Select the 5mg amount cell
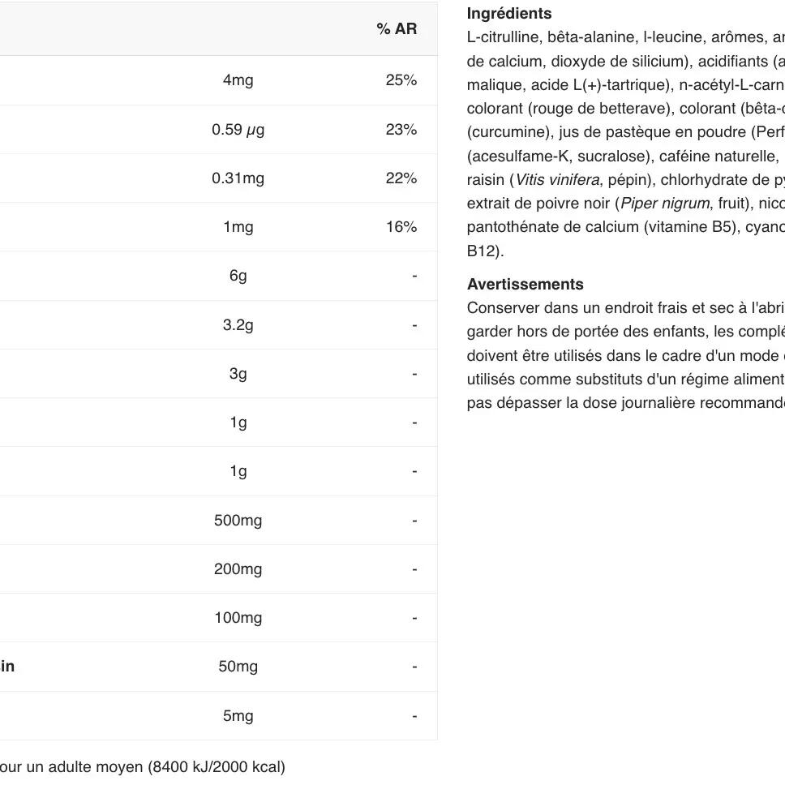Image resolution: width=785 pixels, height=785 pixels. (x=238, y=716)
